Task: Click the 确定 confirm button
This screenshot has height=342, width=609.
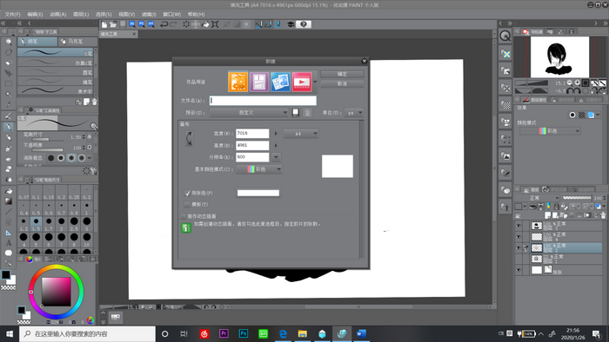Action: click(x=342, y=74)
